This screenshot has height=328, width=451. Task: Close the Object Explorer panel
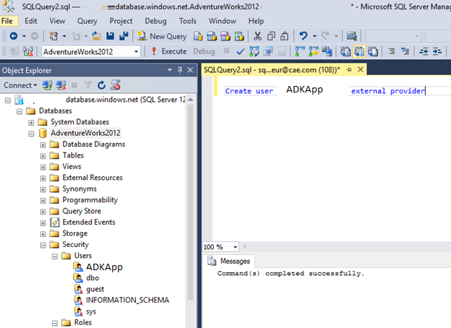click(x=190, y=70)
